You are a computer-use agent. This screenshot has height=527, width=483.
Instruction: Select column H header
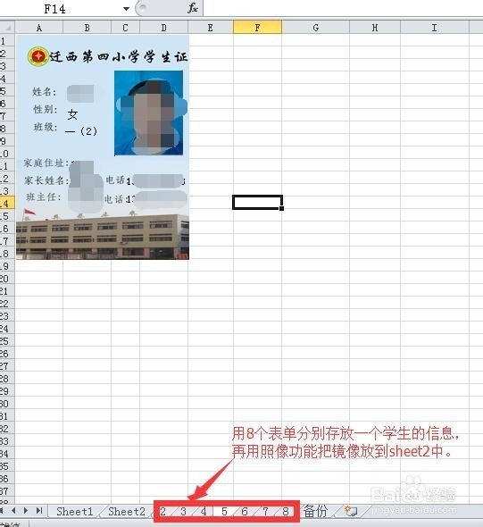[375, 28]
